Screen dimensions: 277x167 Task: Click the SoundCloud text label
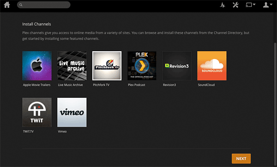(x=206, y=85)
